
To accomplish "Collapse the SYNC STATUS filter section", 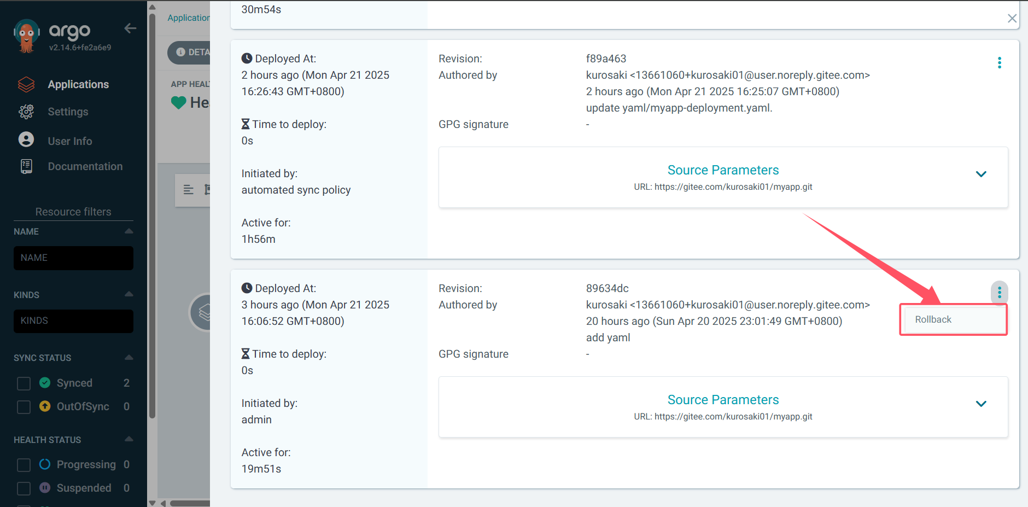I will pyautogui.click(x=129, y=358).
